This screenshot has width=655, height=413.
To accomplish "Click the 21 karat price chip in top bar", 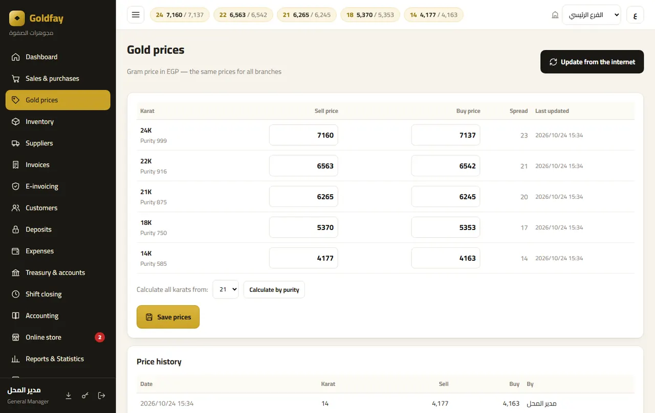I will click(x=307, y=15).
